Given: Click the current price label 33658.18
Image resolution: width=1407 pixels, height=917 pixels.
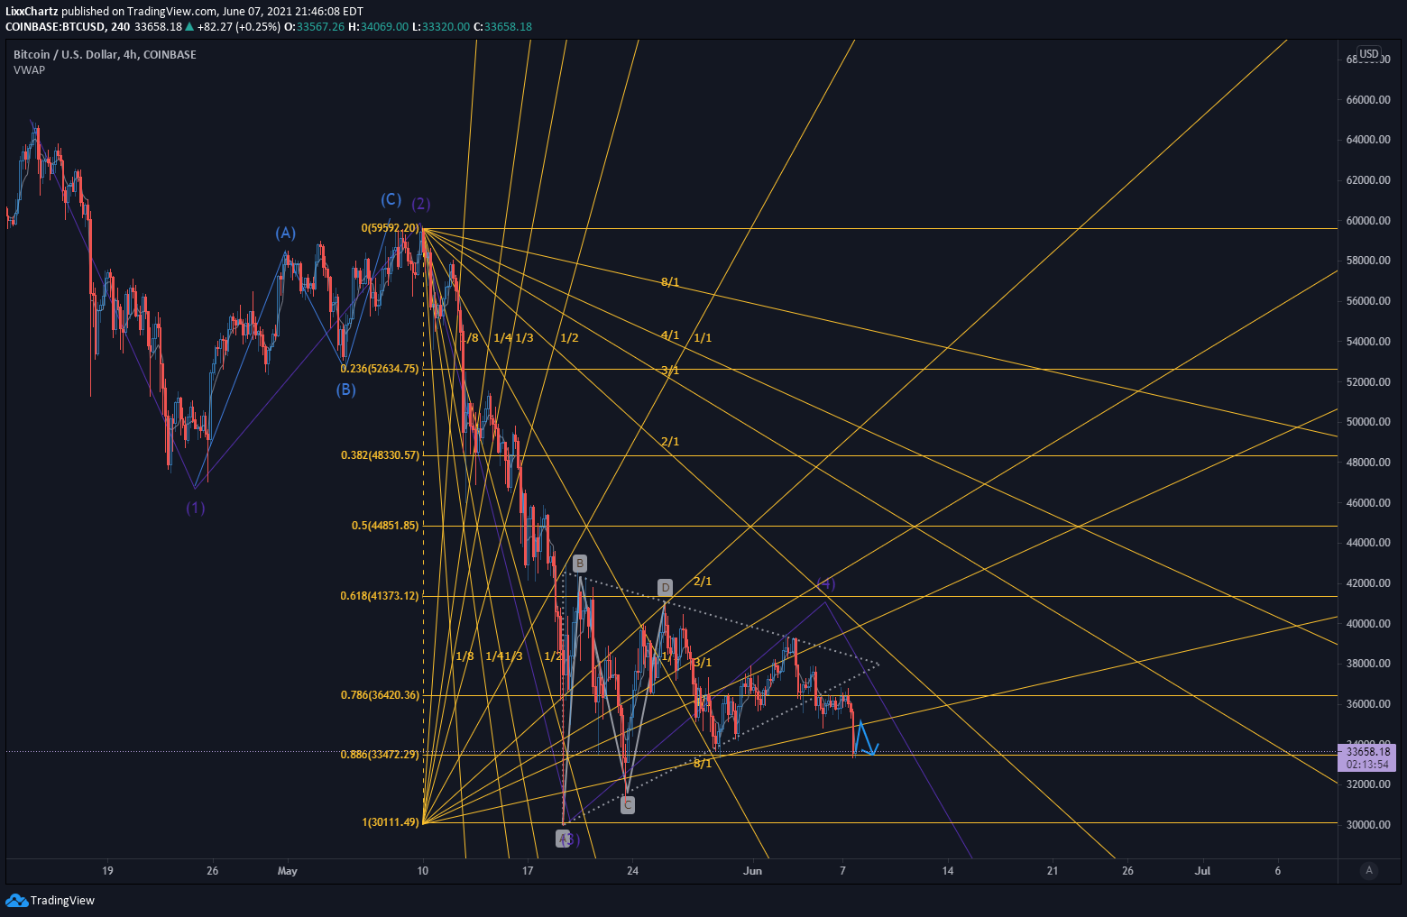Looking at the screenshot, I should click(1368, 750).
